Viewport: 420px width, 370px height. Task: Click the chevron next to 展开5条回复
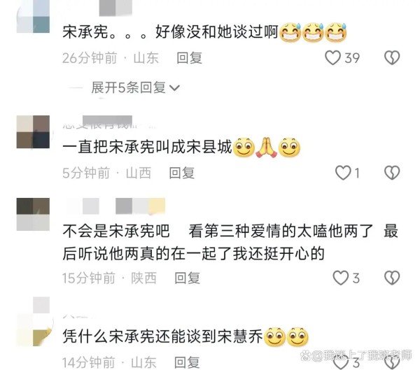click(174, 88)
